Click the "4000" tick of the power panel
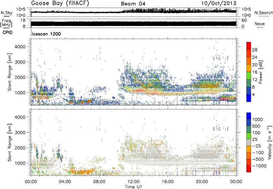 20,47
